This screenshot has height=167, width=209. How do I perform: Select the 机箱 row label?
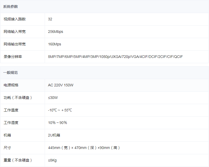point(7,135)
